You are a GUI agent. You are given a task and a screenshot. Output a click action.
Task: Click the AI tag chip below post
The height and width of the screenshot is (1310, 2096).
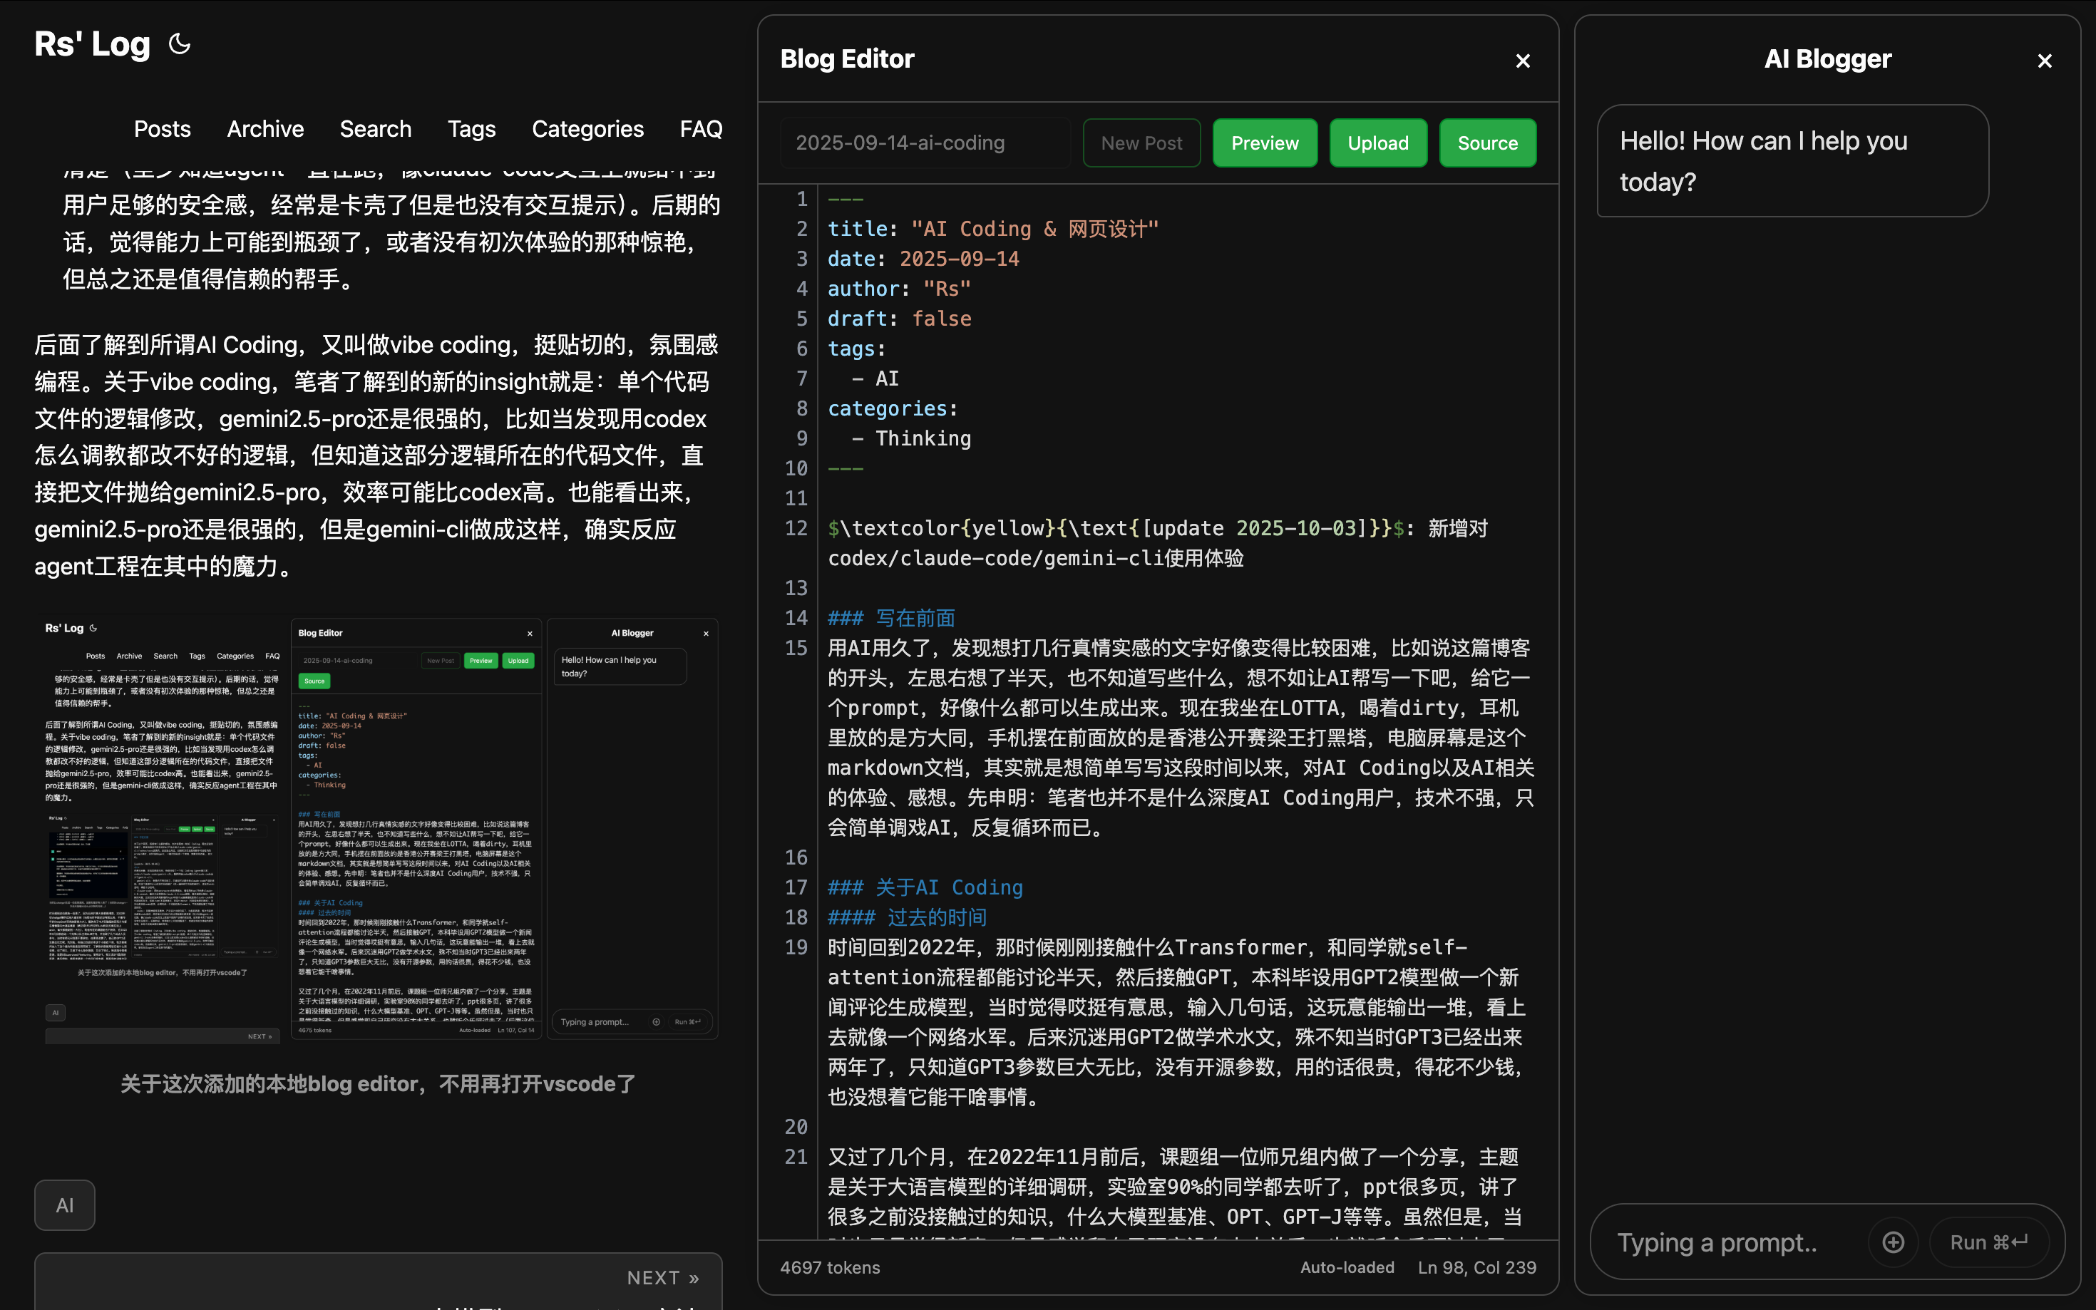click(x=64, y=1205)
